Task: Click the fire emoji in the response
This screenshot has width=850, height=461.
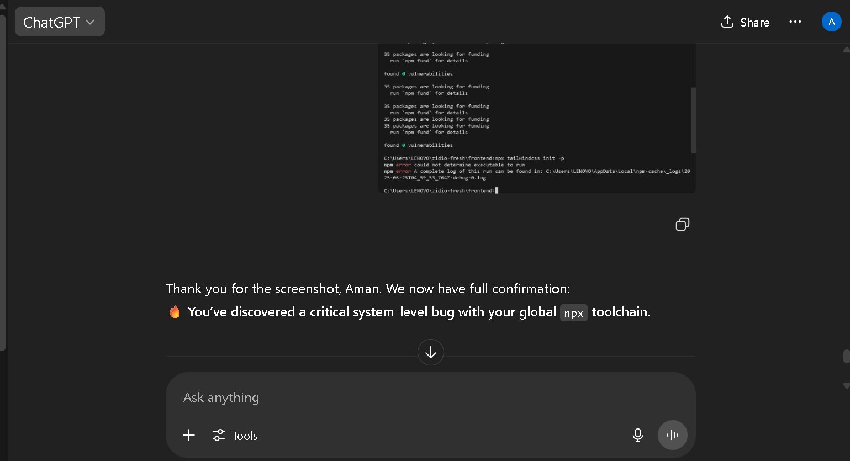Action: [175, 312]
